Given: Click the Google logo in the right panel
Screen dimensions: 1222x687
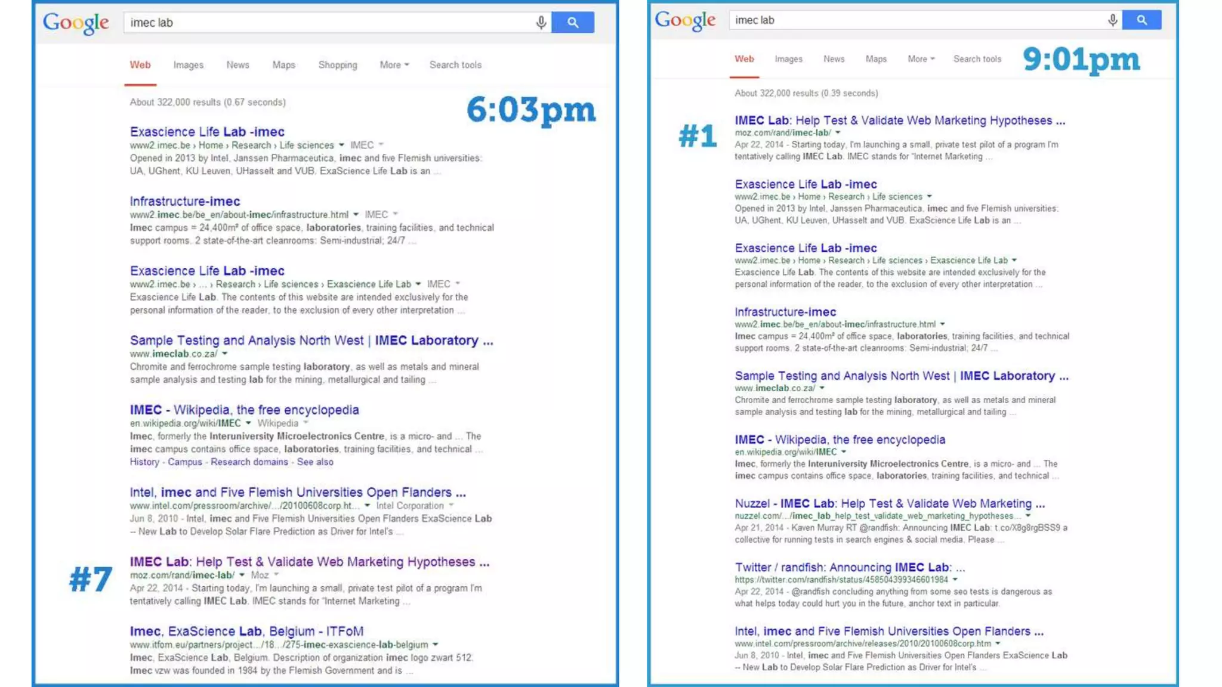Looking at the screenshot, I should tap(685, 20).
